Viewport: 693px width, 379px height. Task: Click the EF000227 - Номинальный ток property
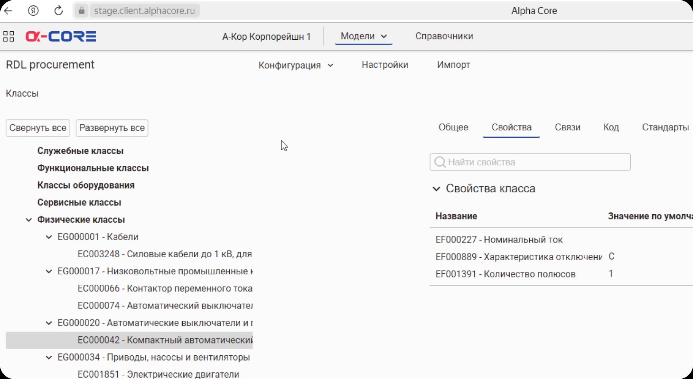(499, 240)
